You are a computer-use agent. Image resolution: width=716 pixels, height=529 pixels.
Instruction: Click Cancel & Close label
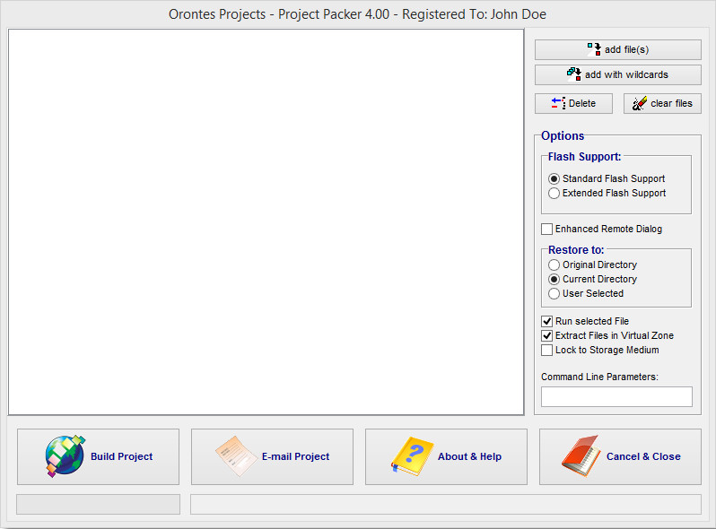(x=643, y=456)
